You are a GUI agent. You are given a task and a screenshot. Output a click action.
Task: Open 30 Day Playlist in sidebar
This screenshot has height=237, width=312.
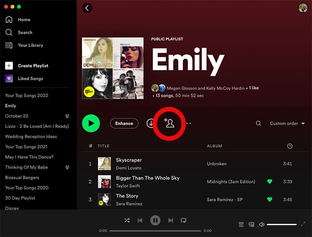pos(20,198)
